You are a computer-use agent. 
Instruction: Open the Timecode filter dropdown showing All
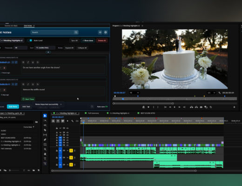pyautogui.click(x=20, y=48)
